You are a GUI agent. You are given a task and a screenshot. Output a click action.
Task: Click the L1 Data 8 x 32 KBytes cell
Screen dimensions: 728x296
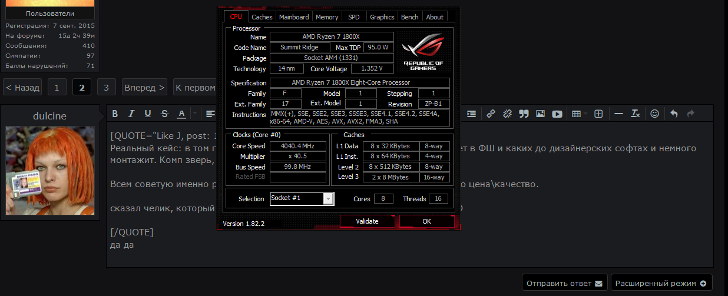pos(391,146)
